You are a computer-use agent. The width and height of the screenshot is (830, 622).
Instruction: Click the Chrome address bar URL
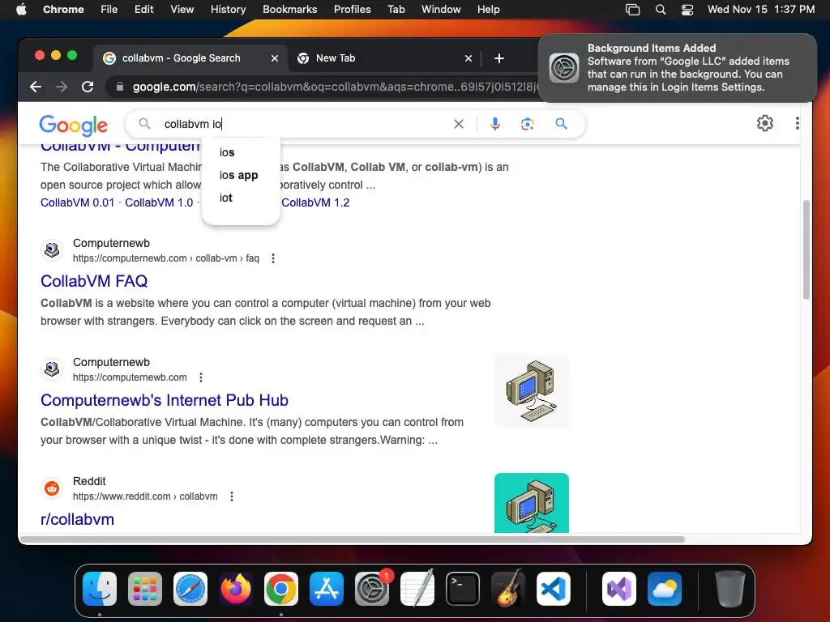point(333,87)
